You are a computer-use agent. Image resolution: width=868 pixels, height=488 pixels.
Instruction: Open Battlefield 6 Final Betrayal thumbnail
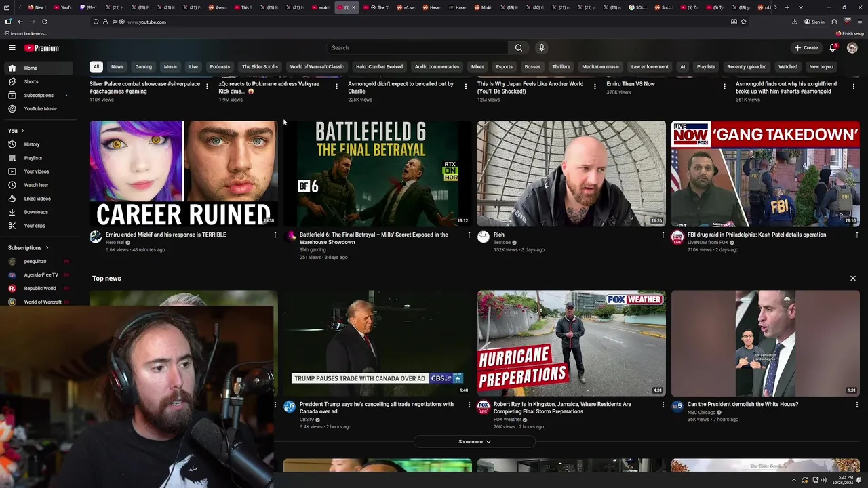(x=378, y=174)
